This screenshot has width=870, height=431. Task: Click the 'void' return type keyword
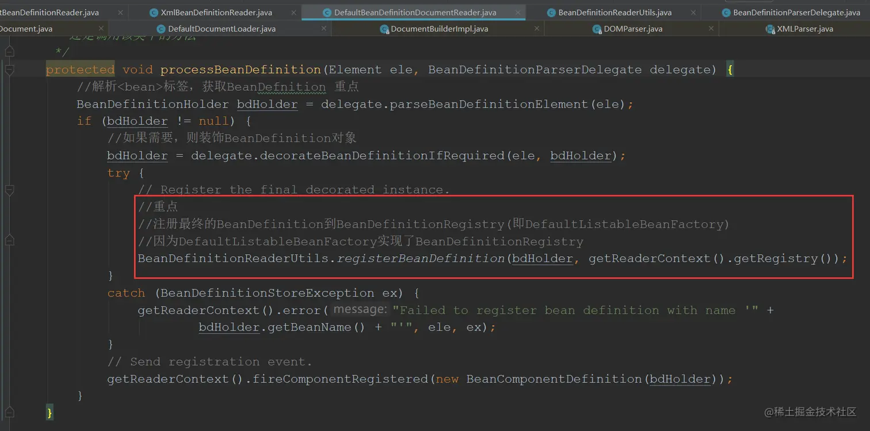coord(138,70)
